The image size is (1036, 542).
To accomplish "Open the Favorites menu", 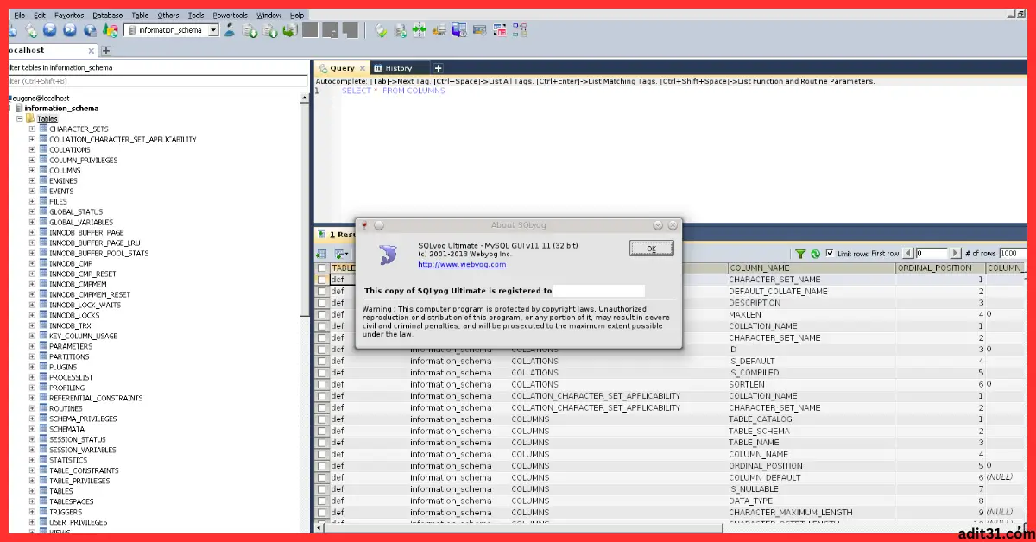I will click(x=69, y=16).
